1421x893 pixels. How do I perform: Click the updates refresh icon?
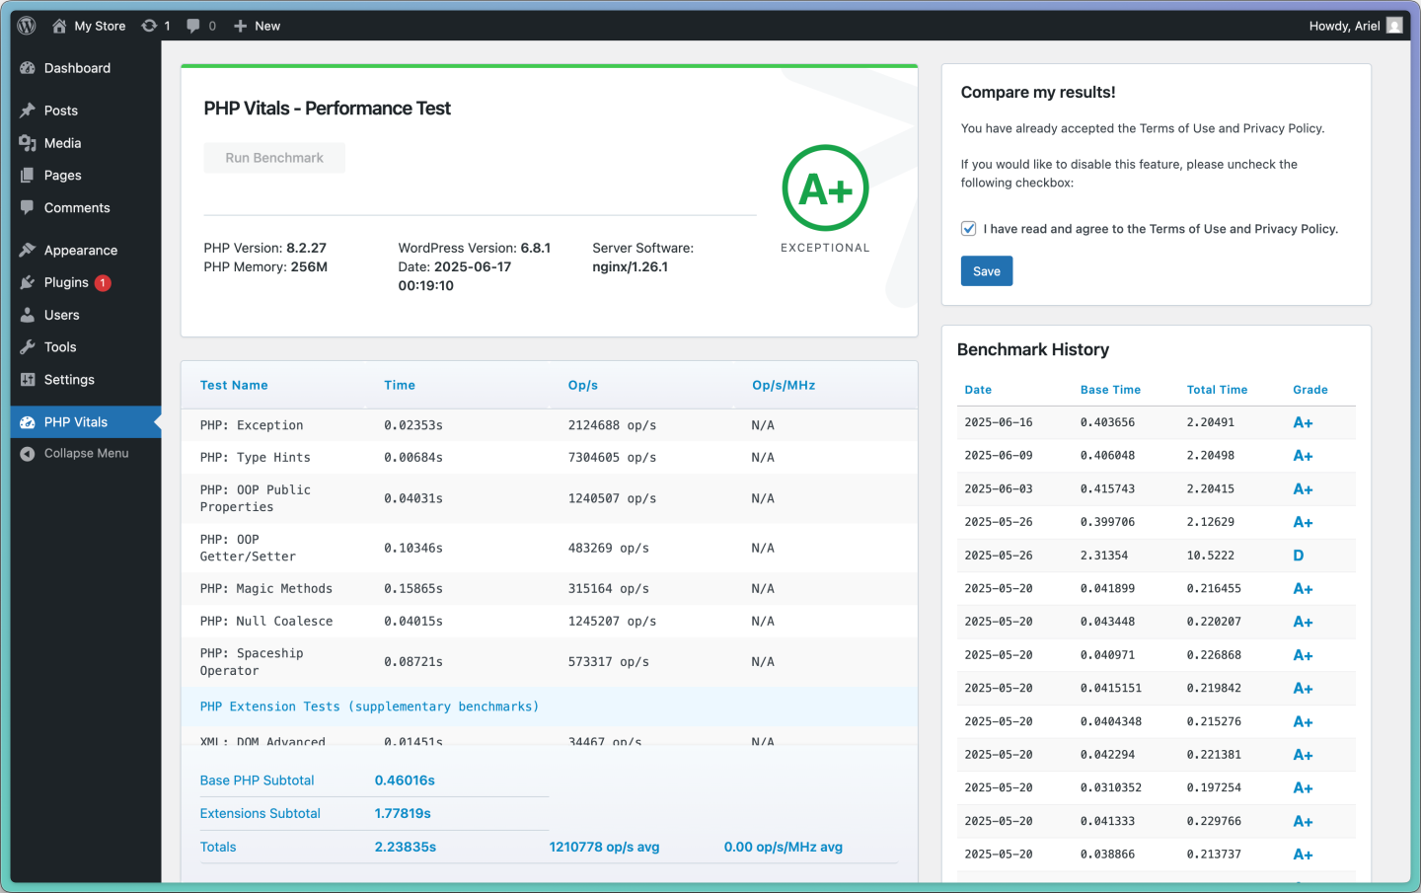[x=149, y=26]
